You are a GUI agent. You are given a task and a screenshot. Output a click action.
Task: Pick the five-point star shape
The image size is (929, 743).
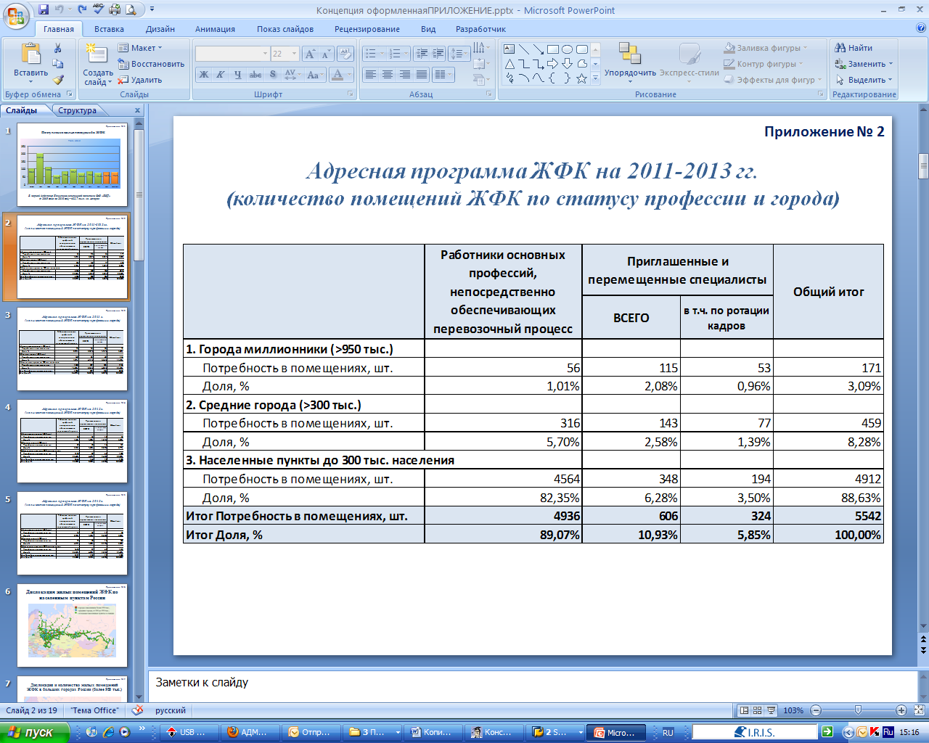point(581,78)
